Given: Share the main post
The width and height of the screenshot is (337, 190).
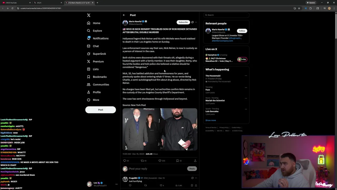Looking at the screenshot, I should [x=195, y=161].
